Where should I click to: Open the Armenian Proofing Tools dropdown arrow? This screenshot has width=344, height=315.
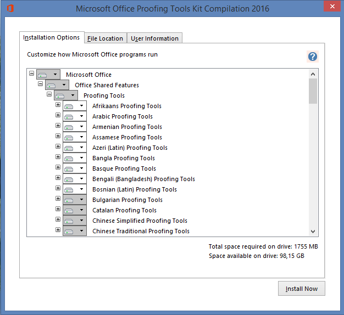pyautogui.click(x=82, y=127)
